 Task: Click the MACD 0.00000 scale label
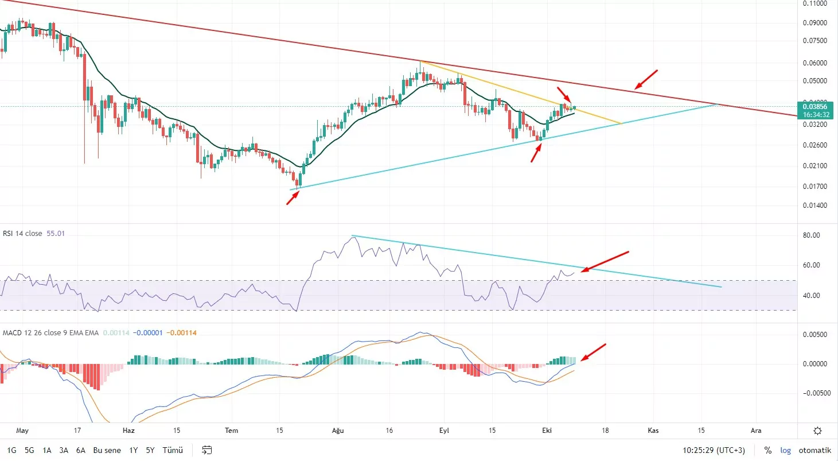click(814, 364)
